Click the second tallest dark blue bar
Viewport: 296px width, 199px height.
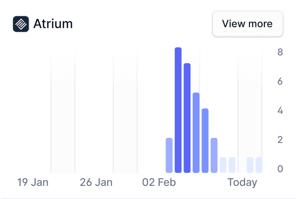click(x=187, y=118)
